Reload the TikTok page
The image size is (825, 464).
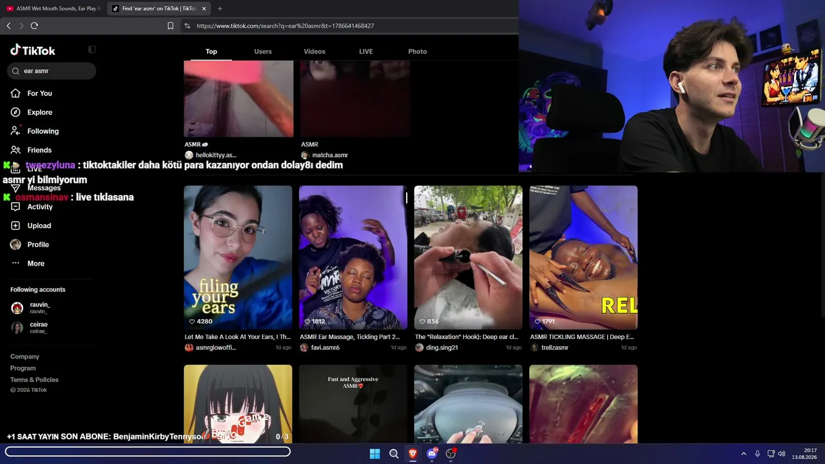[34, 26]
